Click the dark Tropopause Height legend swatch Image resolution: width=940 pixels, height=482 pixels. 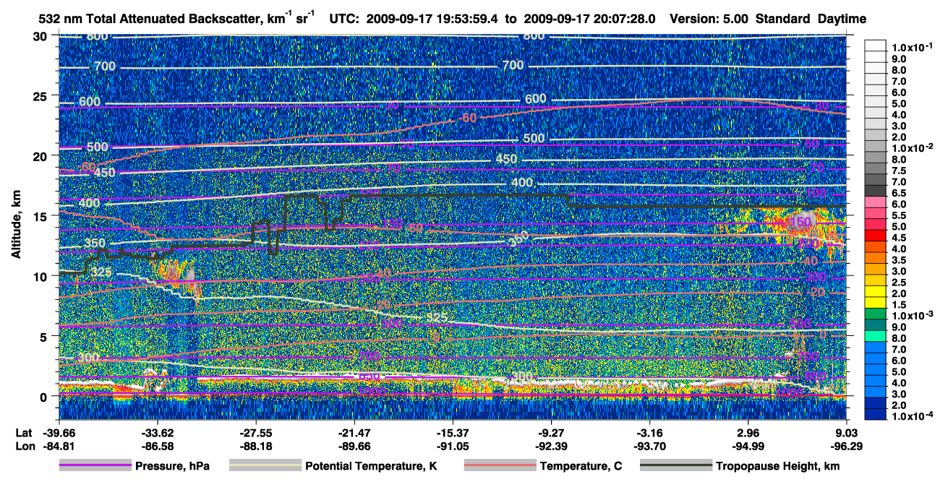(675, 466)
